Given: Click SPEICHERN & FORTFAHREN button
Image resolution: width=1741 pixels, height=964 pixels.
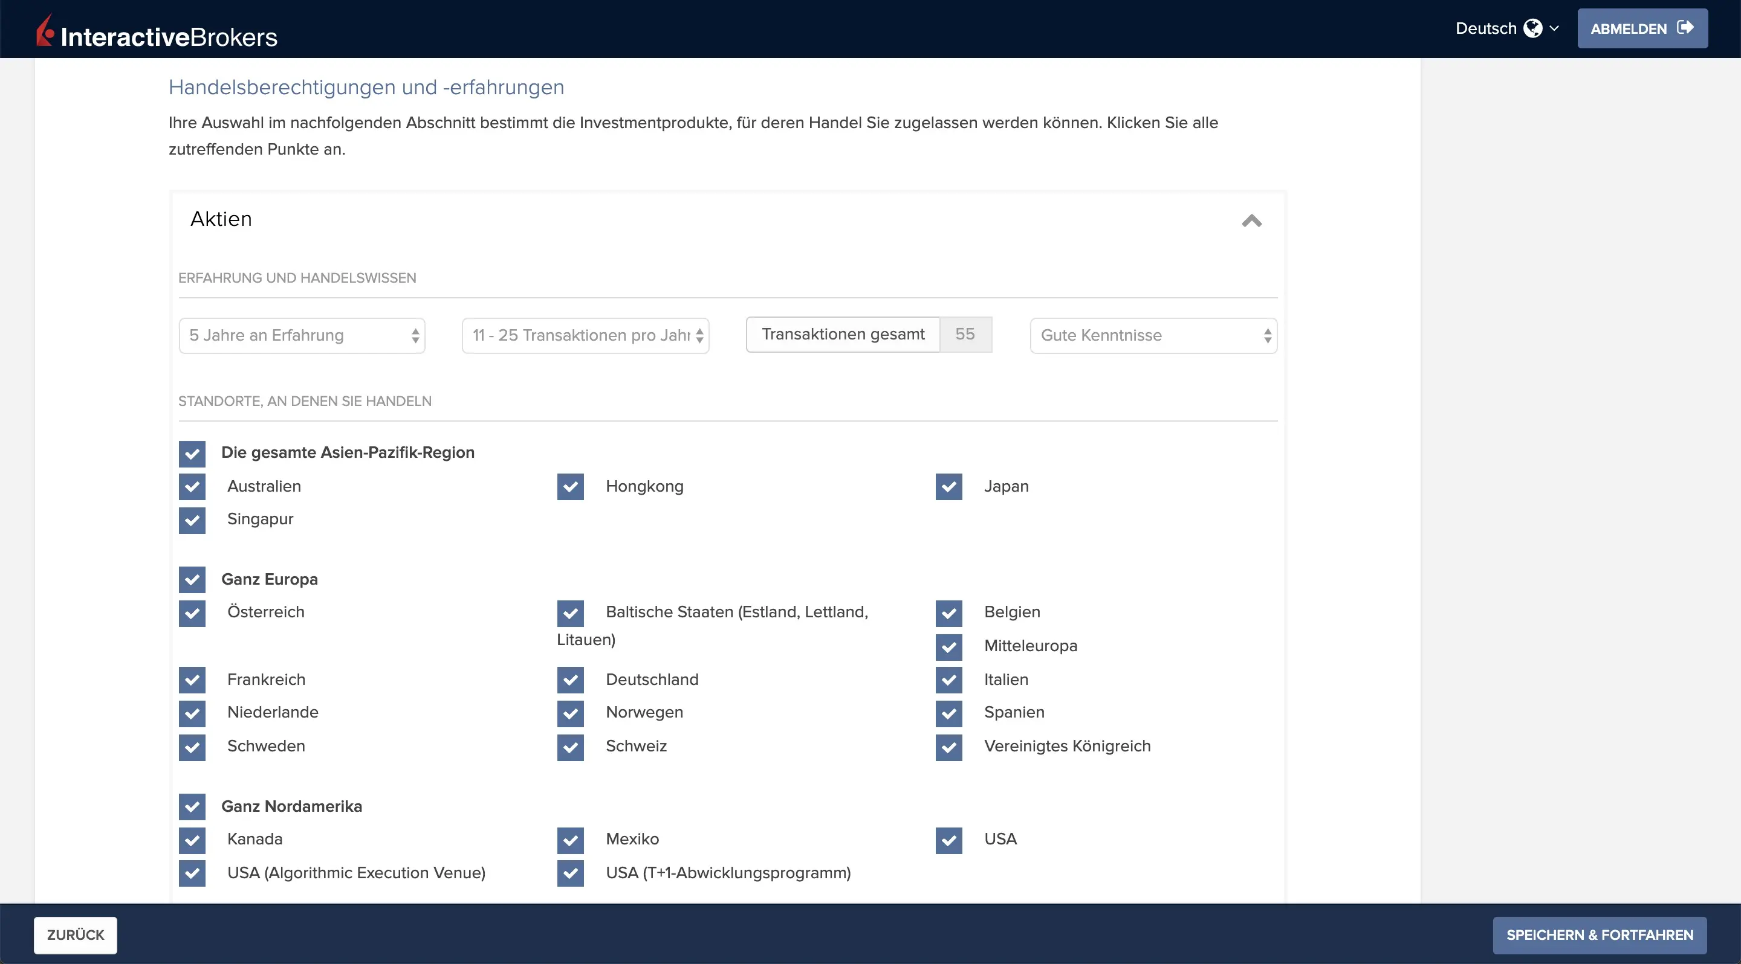Looking at the screenshot, I should point(1600,935).
